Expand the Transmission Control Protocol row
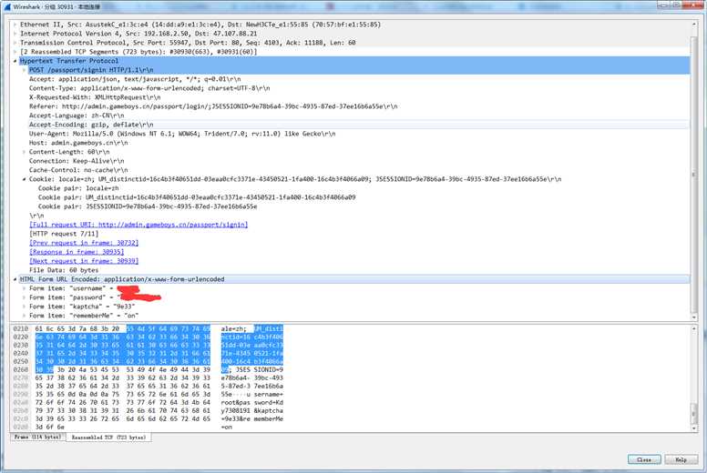The image size is (707, 473). pyautogui.click(x=15, y=43)
